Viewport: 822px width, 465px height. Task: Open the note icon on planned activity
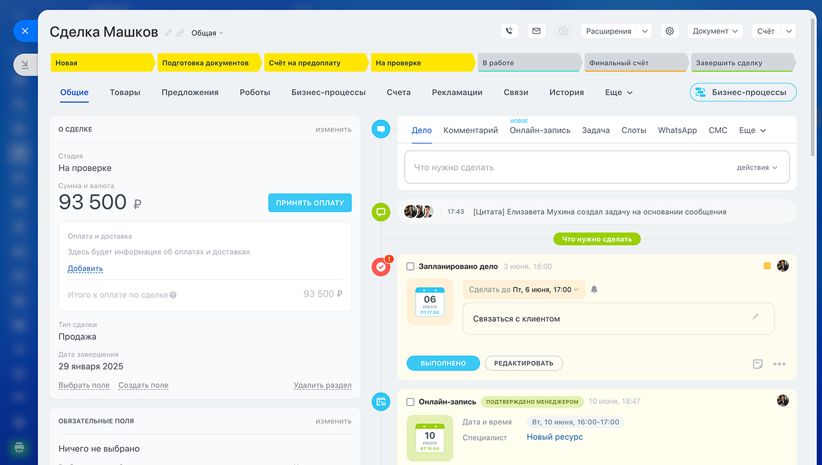(x=758, y=364)
